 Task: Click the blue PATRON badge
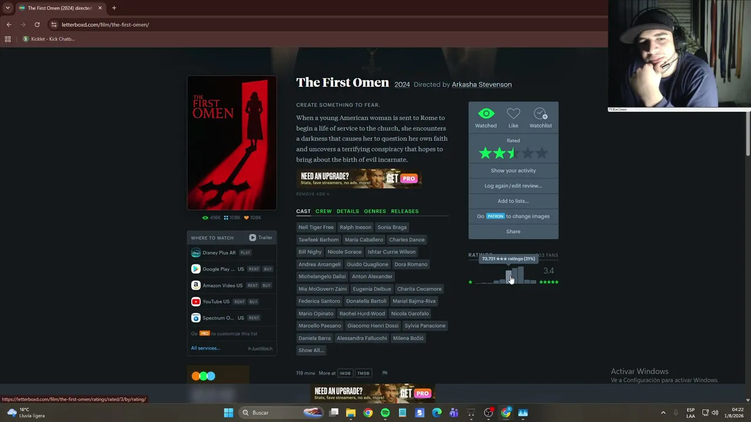click(x=495, y=216)
